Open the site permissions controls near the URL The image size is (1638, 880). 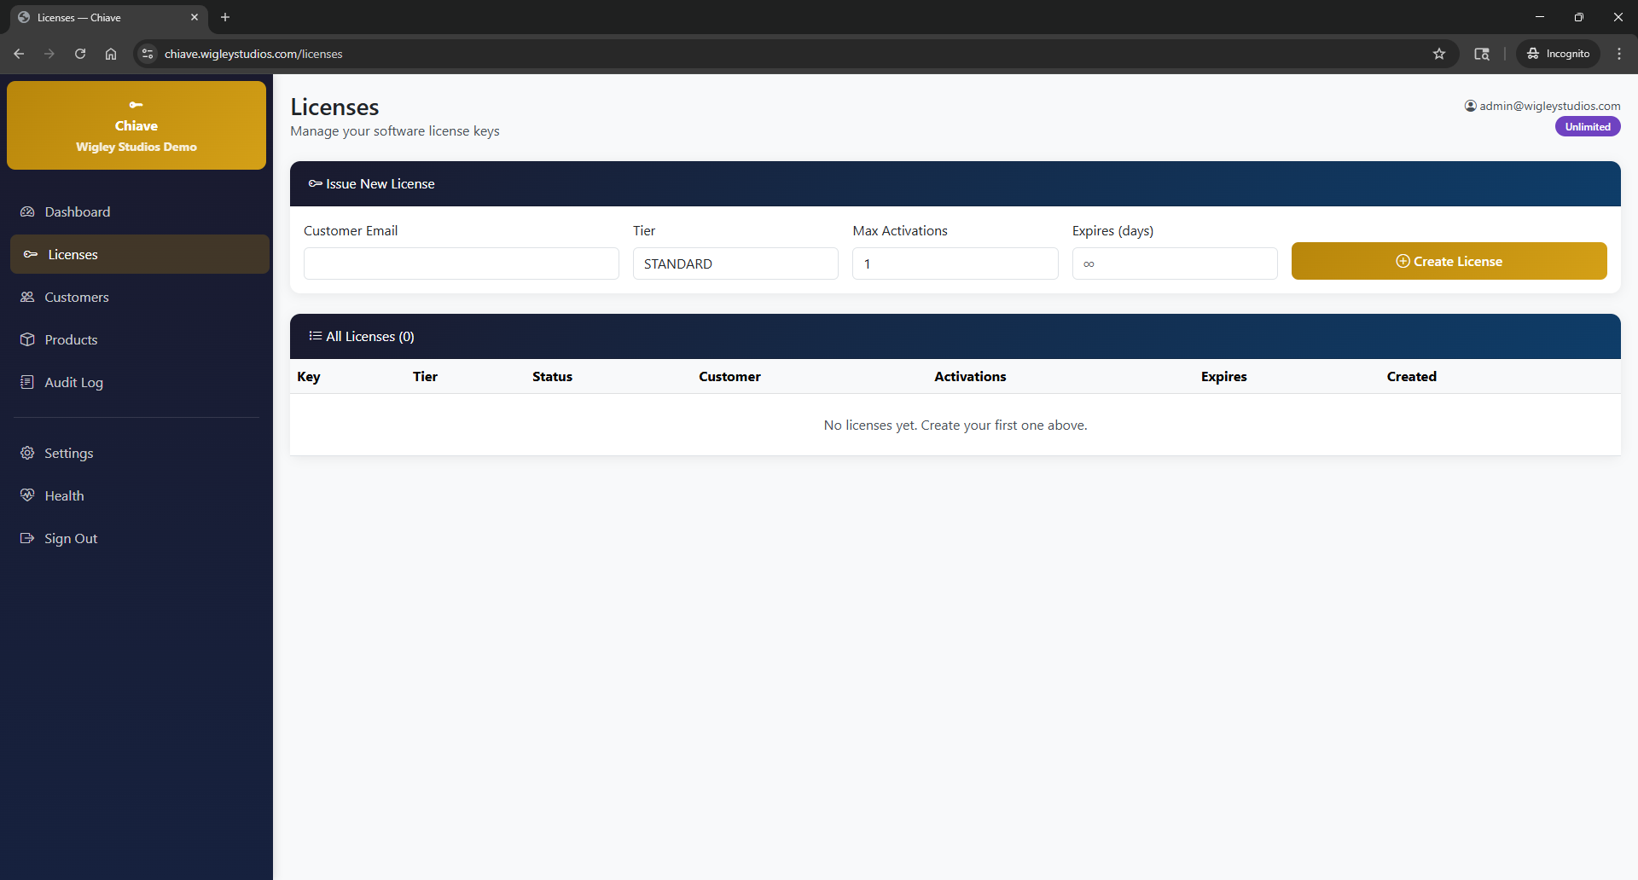[x=147, y=53]
